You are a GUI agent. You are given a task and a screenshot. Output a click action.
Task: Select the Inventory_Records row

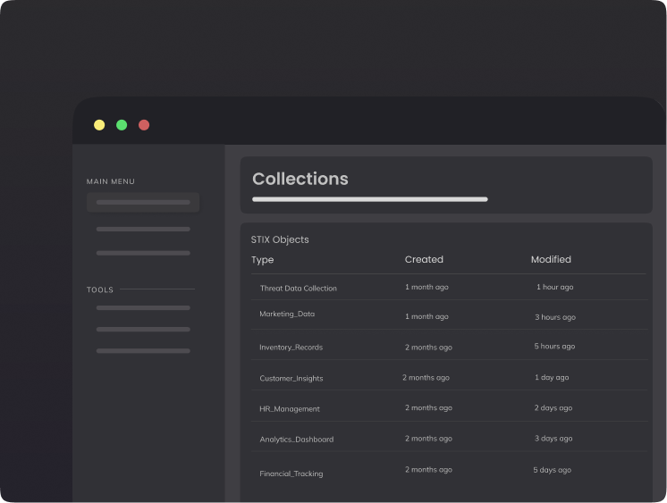291,348
